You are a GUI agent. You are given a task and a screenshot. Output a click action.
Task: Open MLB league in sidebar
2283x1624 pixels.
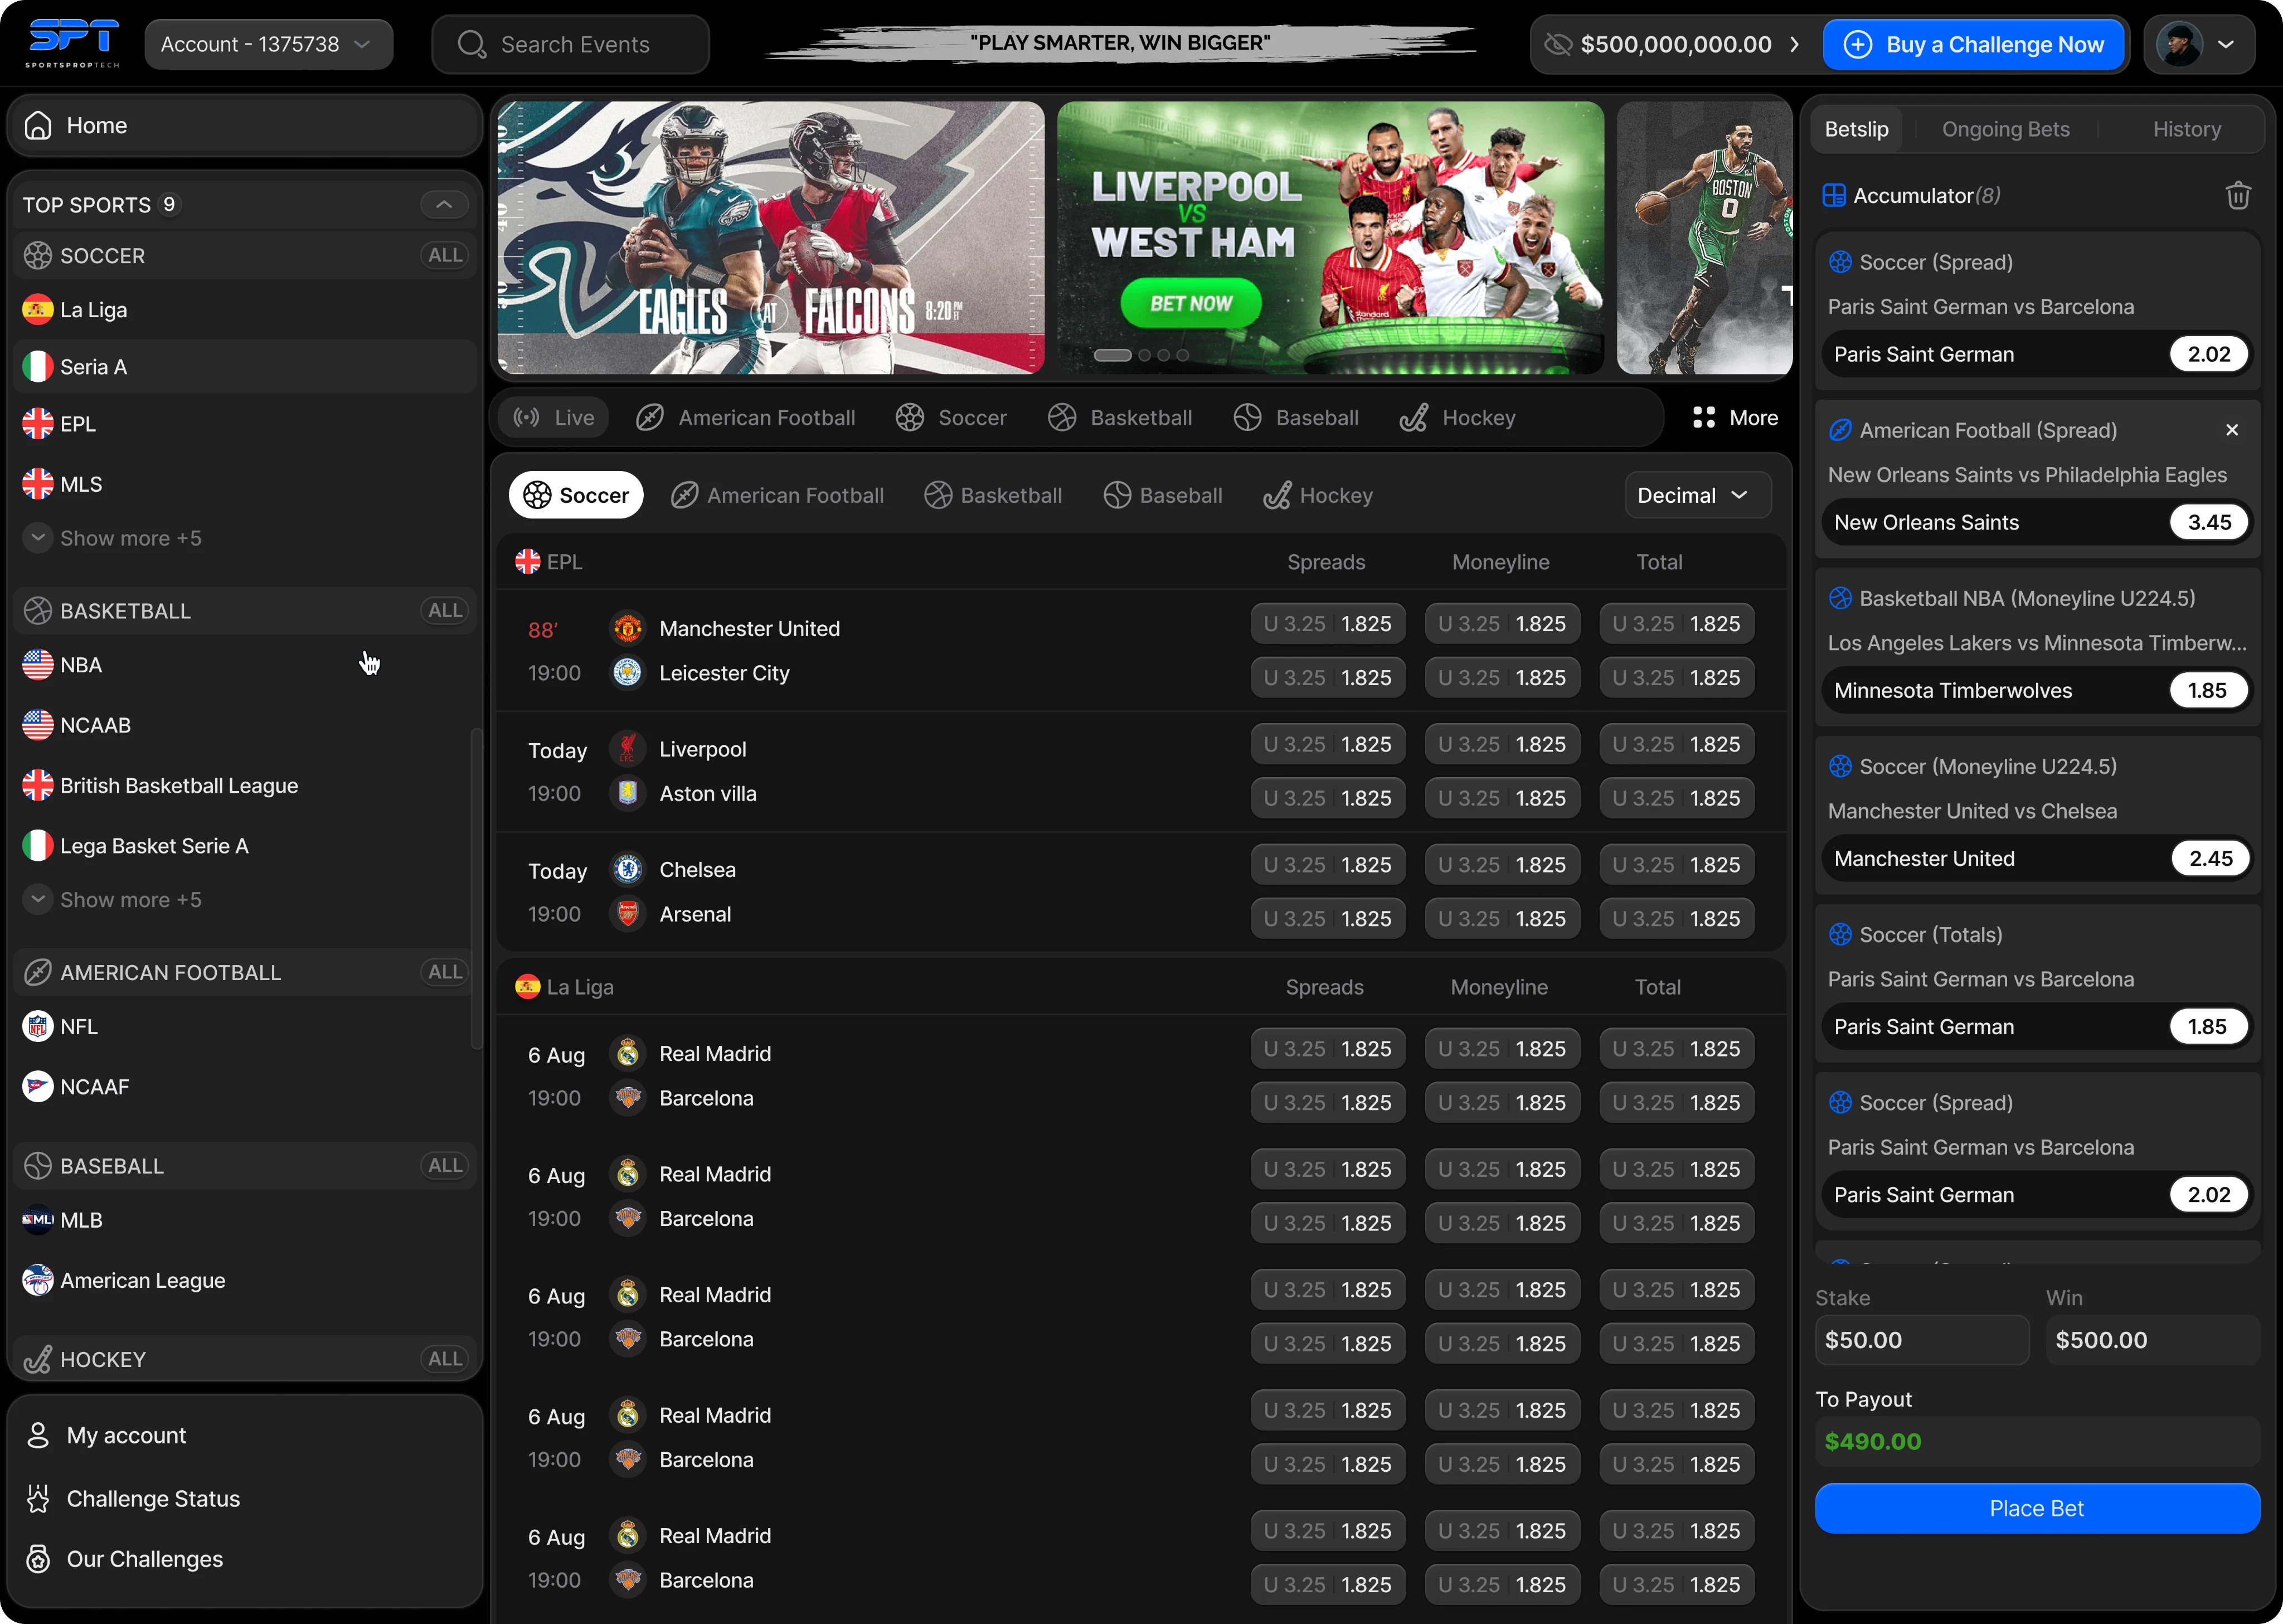click(x=245, y=1220)
